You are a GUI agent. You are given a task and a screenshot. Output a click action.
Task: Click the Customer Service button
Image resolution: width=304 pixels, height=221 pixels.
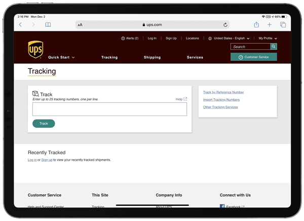pyautogui.click(x=254, y=57)
